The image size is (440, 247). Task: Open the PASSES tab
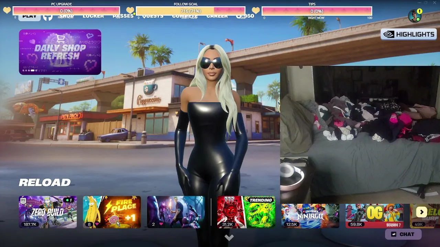[x=123, y=16]
